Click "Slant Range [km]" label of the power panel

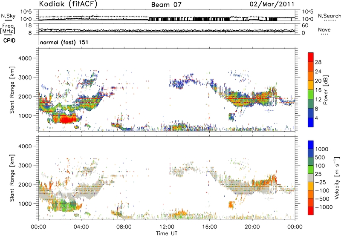[x=12, y=90]
